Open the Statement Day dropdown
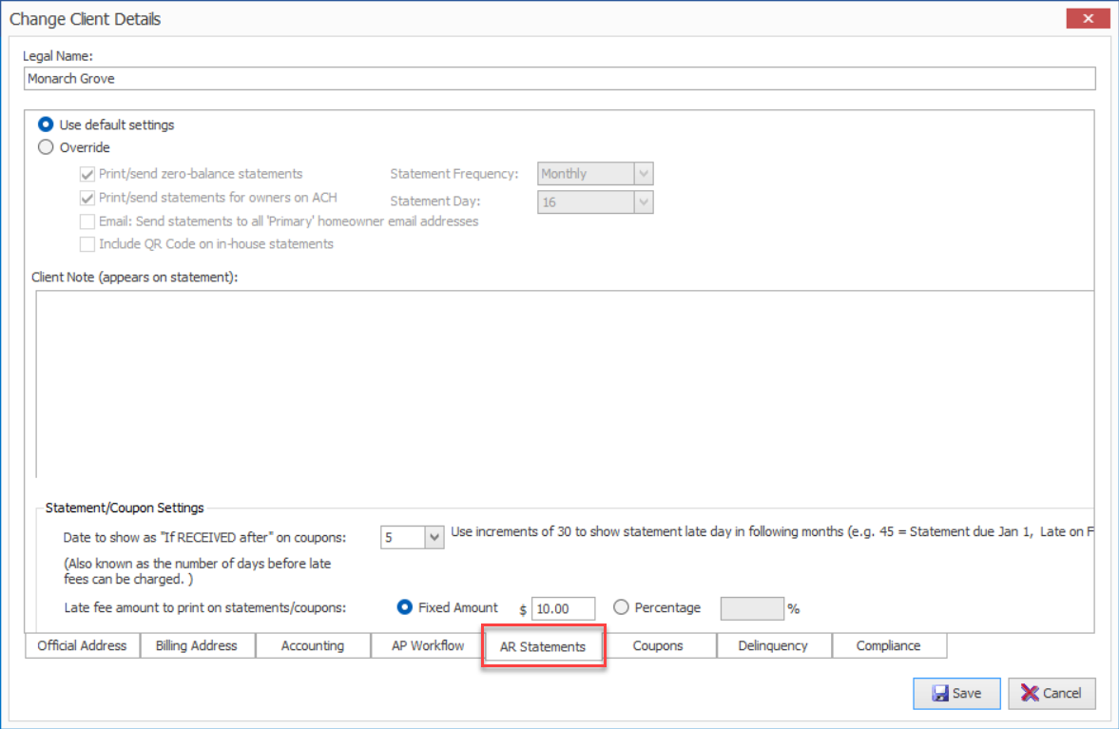1119x729 pixels. [x=644, y=201]
